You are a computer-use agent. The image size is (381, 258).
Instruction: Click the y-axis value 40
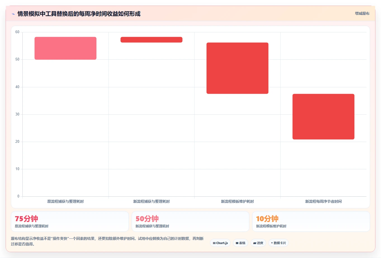pyautogui.click(x=17, y=87)
